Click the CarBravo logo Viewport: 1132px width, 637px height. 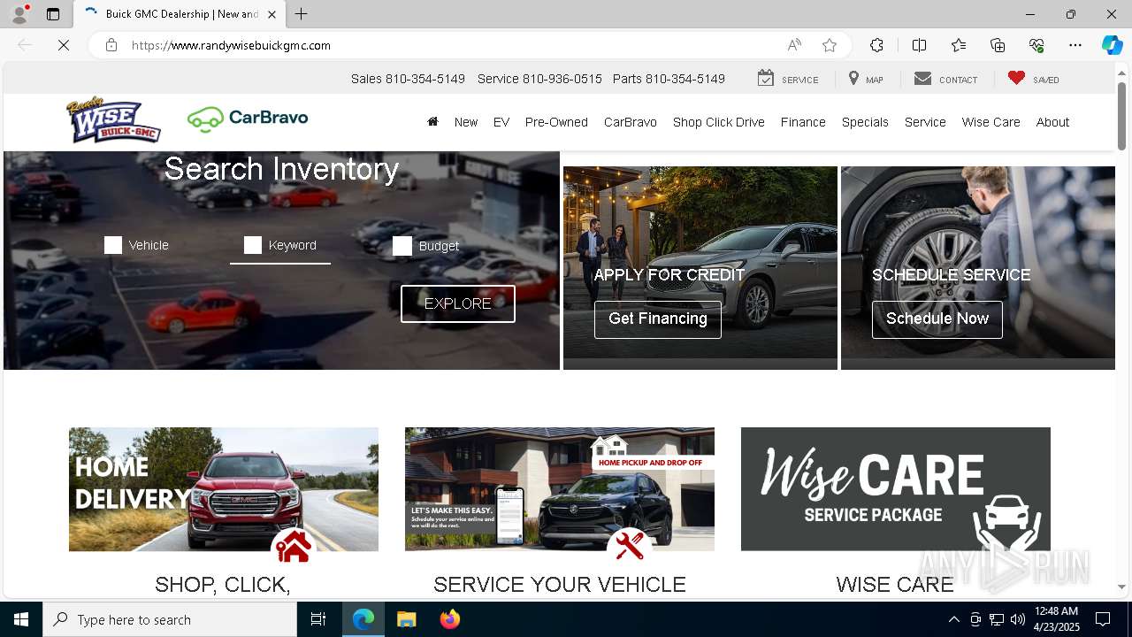click(x=248, y=119)
